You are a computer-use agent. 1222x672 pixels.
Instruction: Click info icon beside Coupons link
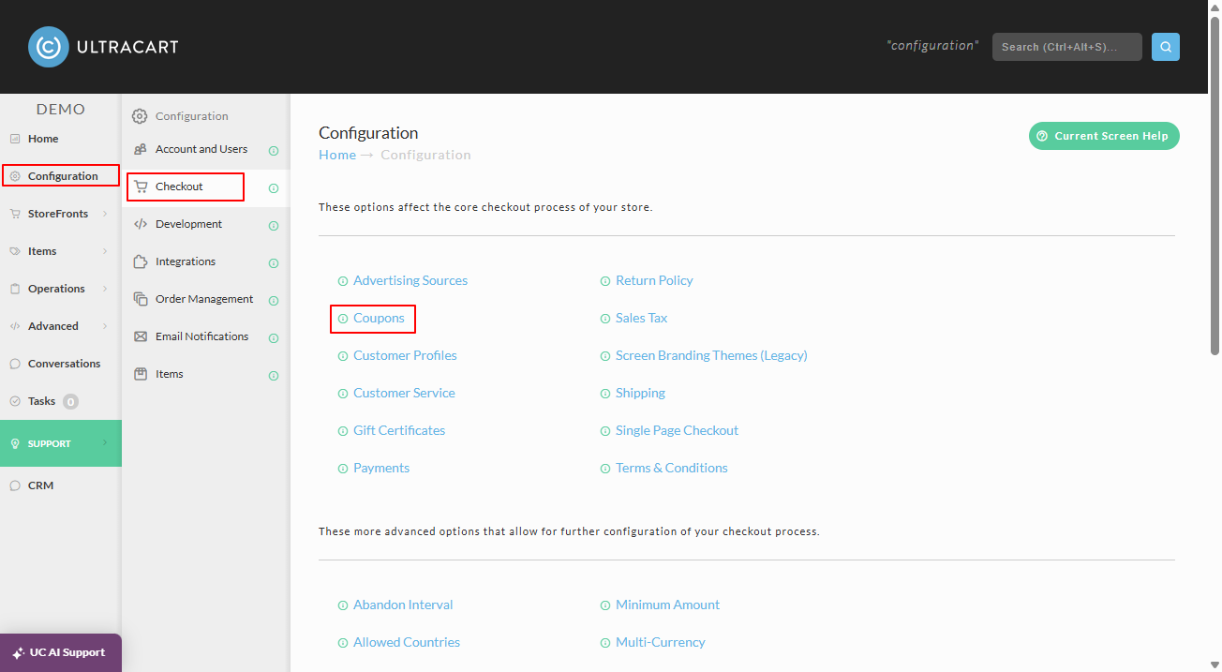tap(343, 319)
